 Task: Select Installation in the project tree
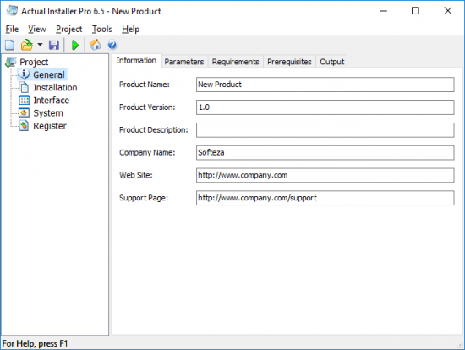[55, 88]
